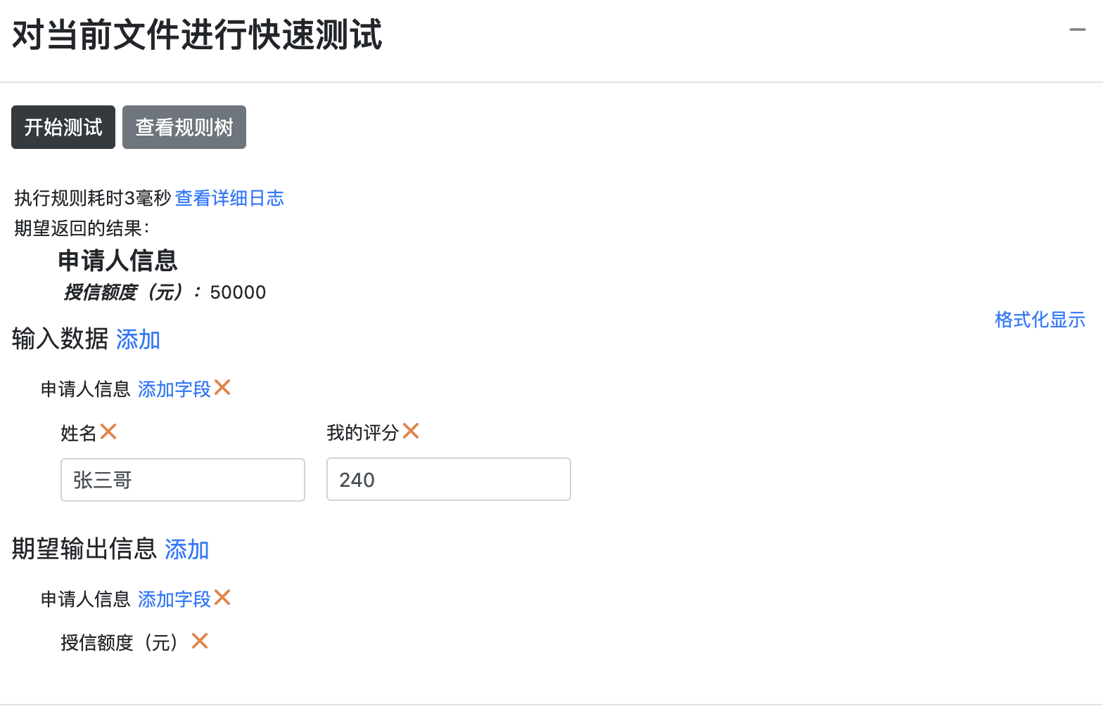
Task: Remove 申请人信息 from the 期望输出信息 section
Action: (222, 598)
